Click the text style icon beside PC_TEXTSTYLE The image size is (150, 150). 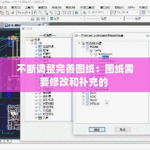(85, 13)
